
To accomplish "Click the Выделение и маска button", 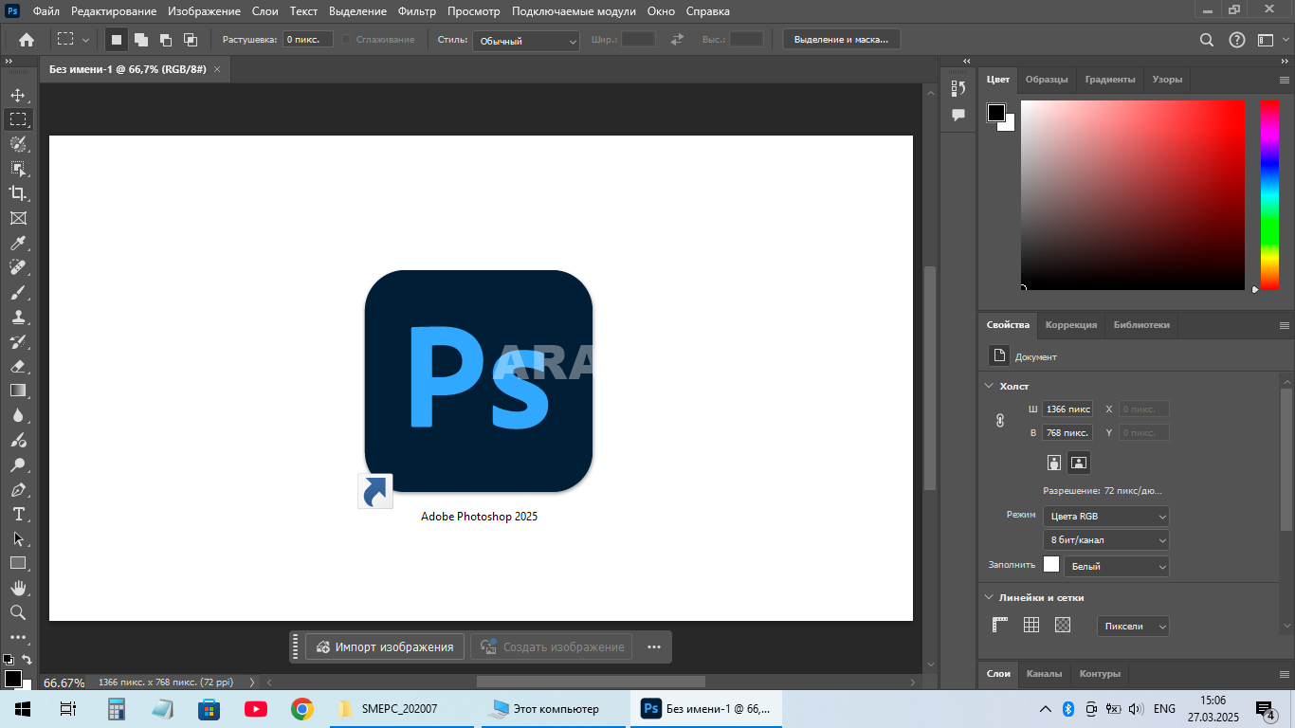I will point(842,40).
